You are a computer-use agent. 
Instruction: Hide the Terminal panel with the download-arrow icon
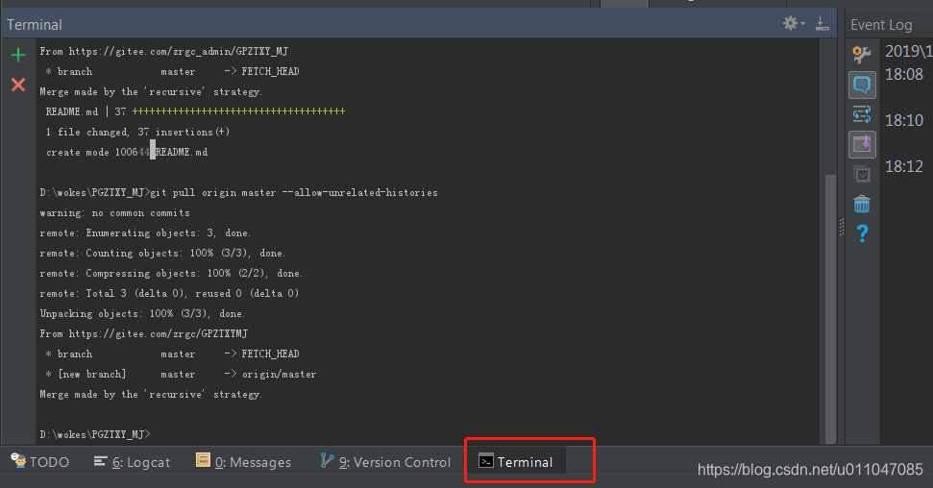(x=823, y=23)
